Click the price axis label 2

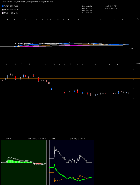(134, 98)
